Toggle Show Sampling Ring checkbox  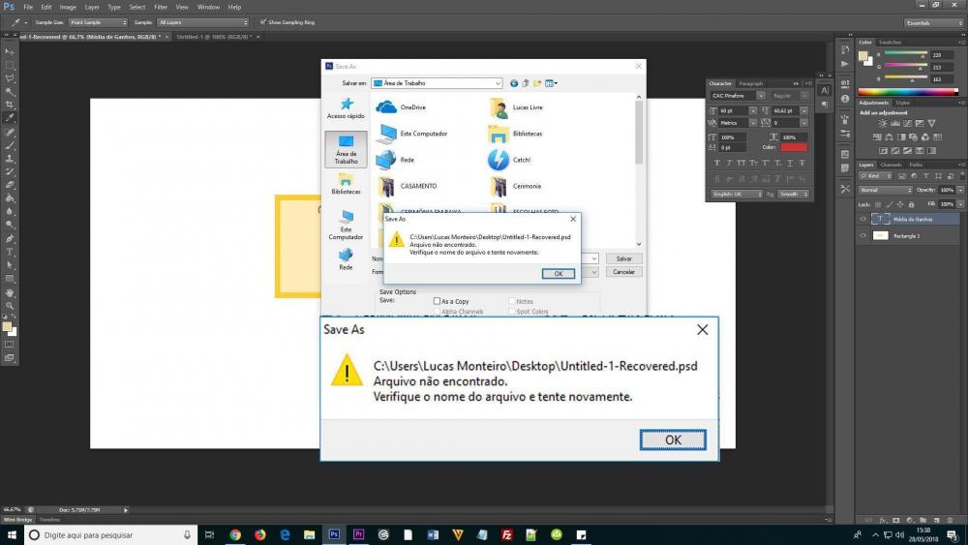pos(262,21)
